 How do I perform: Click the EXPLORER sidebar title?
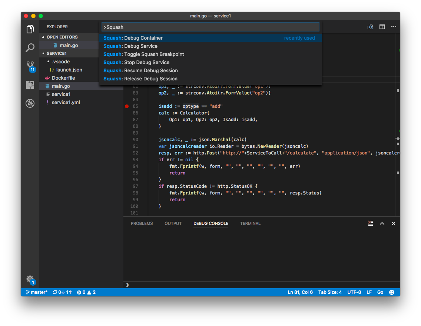click(57, 27)
